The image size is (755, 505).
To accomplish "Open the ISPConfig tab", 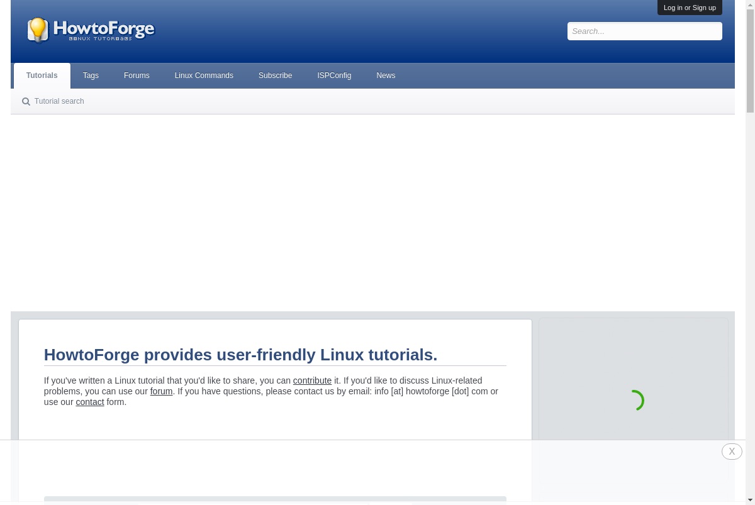I will point(334,75).
